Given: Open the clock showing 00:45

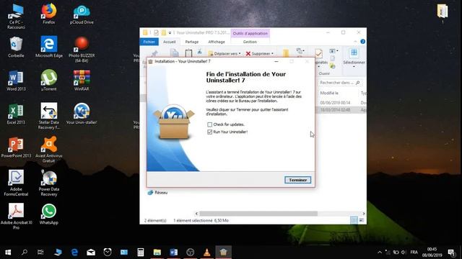Looking at the screenshot, I should tap(432, 253).
